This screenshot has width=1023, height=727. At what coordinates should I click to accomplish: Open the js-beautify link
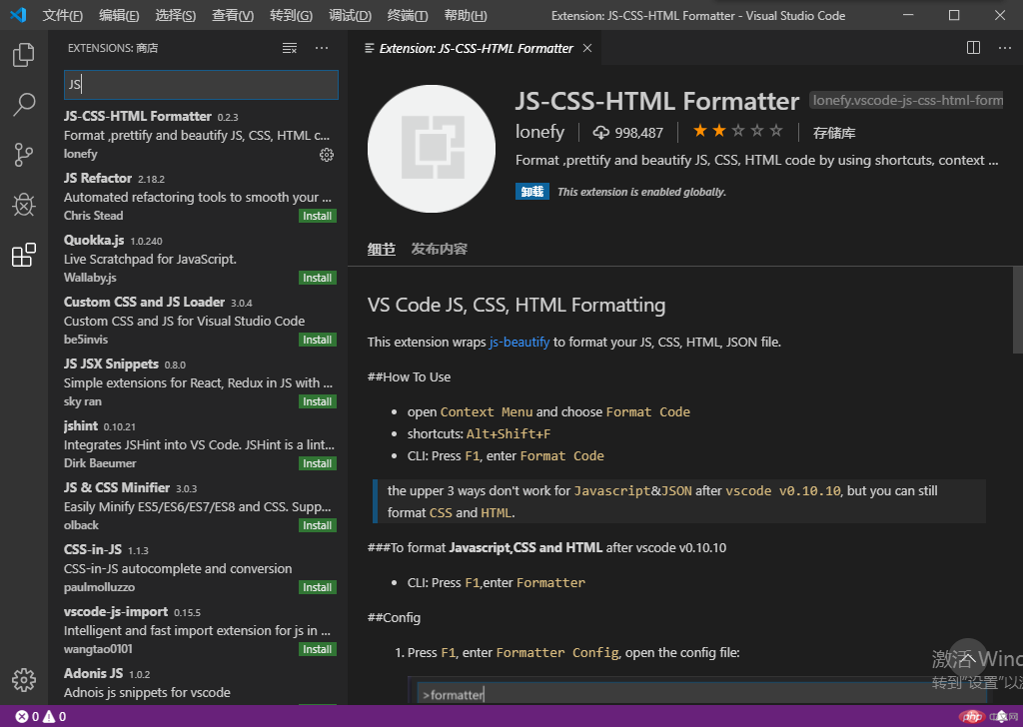519,342
